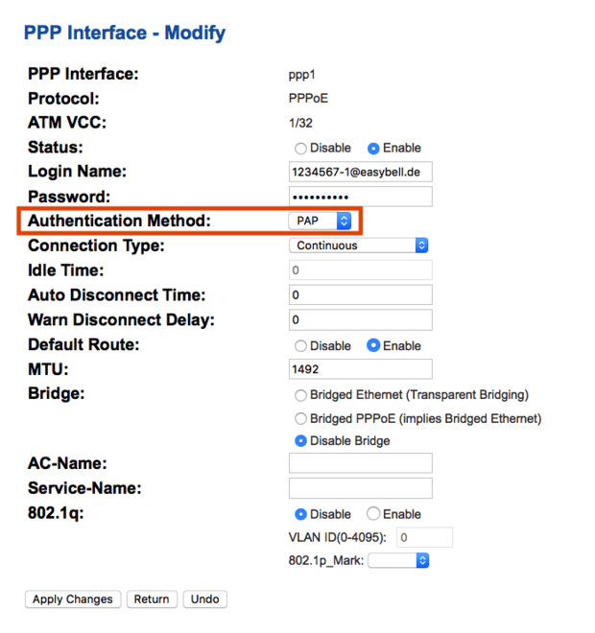
Task: Select Enable for Default Route
Action: coord(374,346)
